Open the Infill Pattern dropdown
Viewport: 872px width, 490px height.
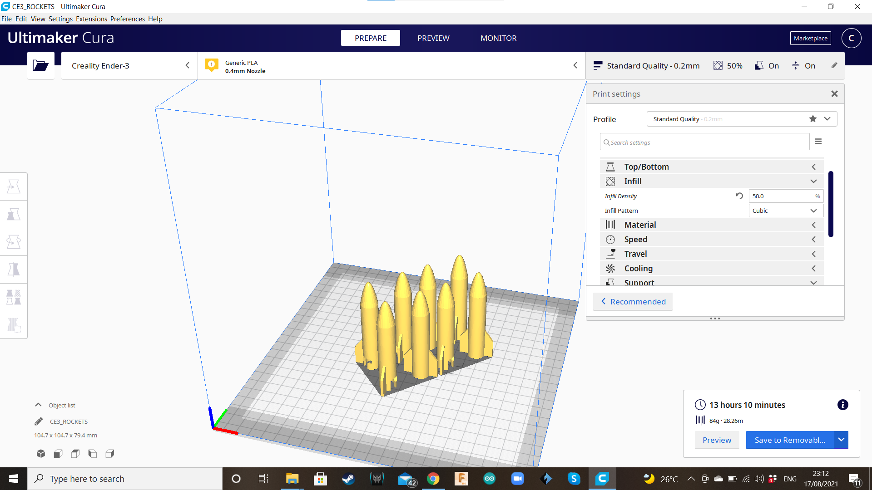point(785,211)
